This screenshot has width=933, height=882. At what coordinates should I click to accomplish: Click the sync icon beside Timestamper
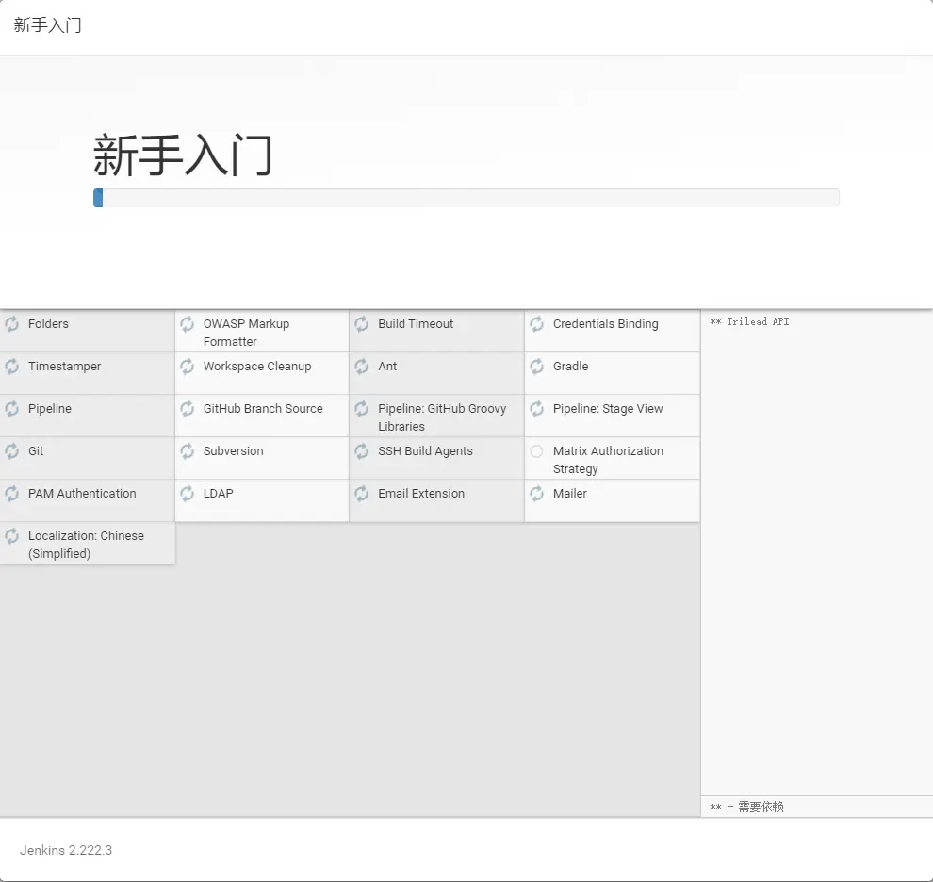(x=12, y=366)
